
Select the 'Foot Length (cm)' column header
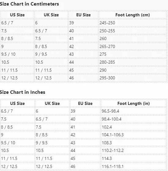[x=133, y=15]
